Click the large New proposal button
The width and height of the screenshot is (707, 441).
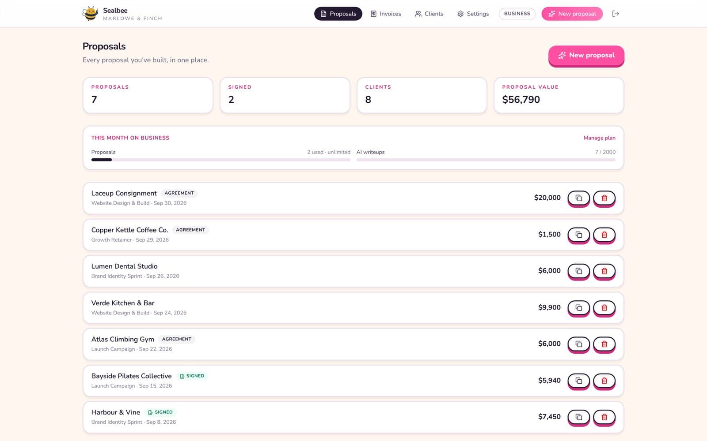586,56
